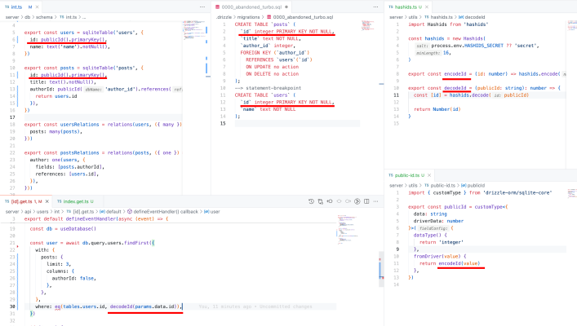Expand api breadcrumb in [id].get.ts editor
577x326 pixels.
tap(28, 212)
